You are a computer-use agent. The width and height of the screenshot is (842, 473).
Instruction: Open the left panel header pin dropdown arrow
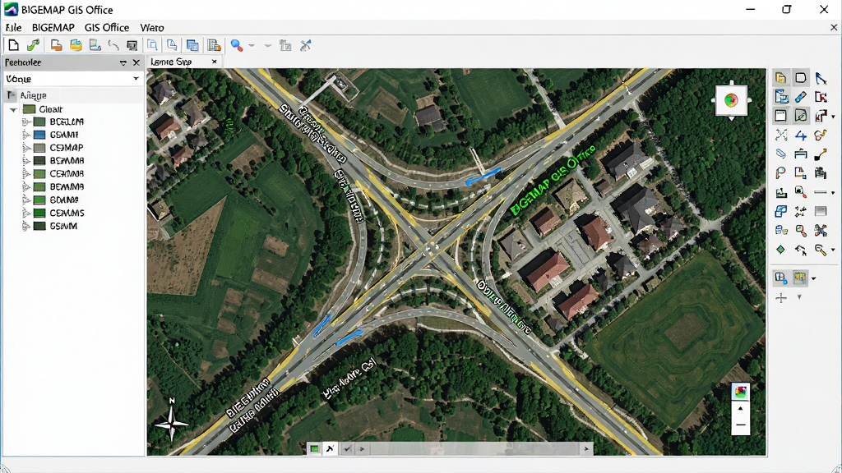123,62
